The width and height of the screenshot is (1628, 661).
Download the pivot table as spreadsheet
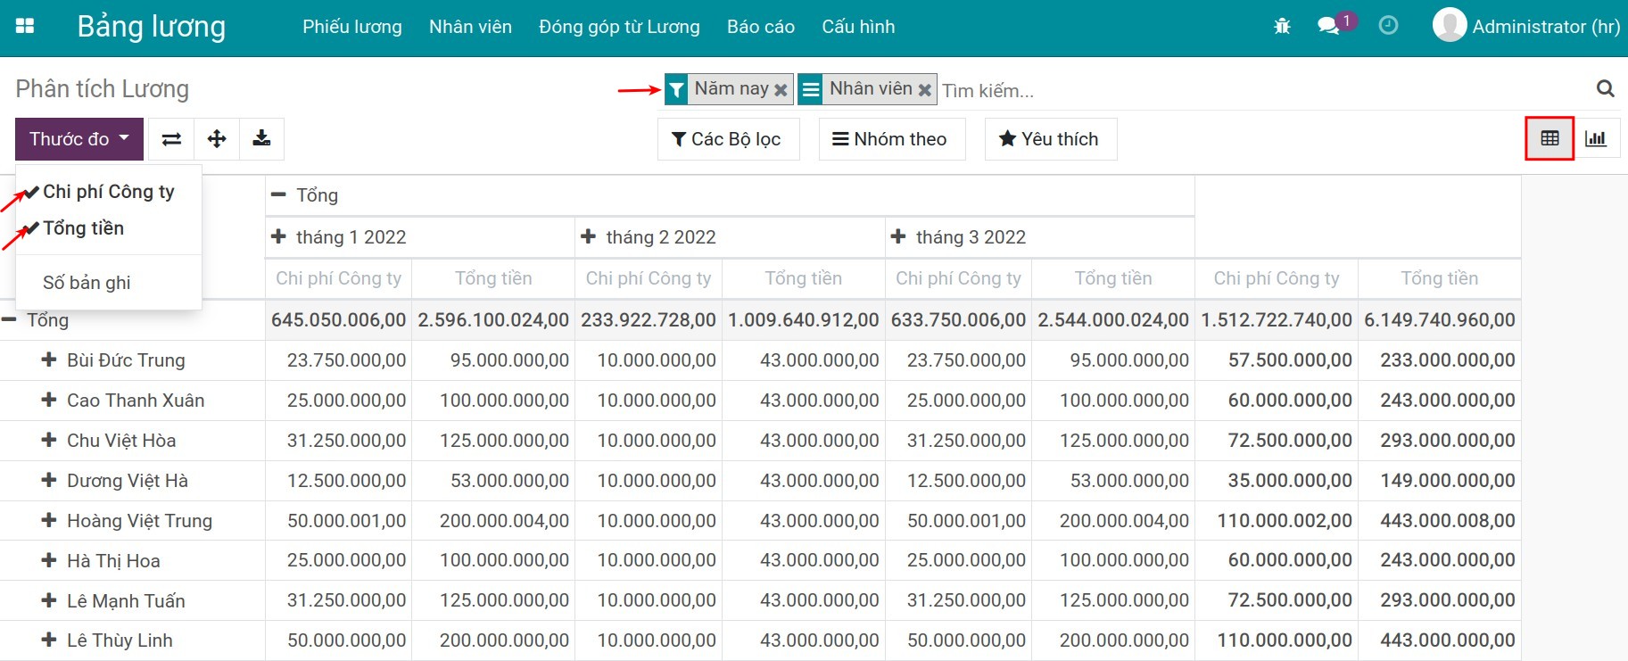pyautogui.click(x=261, y=139)
